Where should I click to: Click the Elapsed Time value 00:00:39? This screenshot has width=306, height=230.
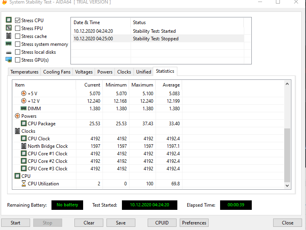pyautogui.click(x=236, y=205)
